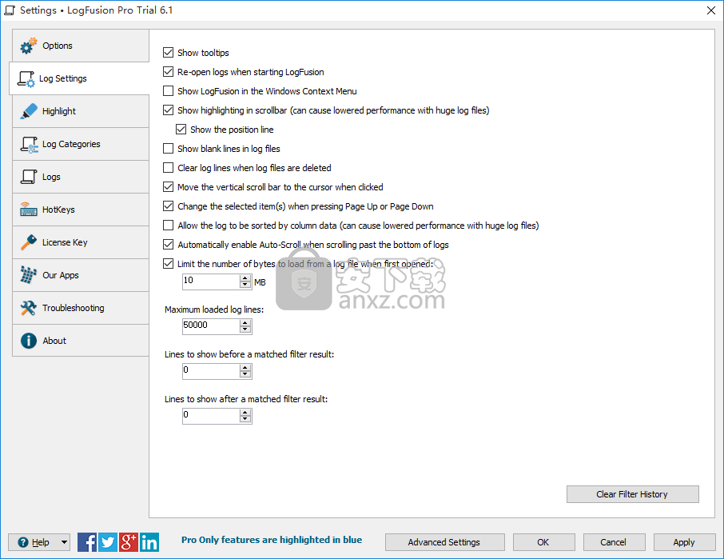The image size is (724, 559).
Task: Click the Log Settings sidebar icon
Action: point(26,78)
